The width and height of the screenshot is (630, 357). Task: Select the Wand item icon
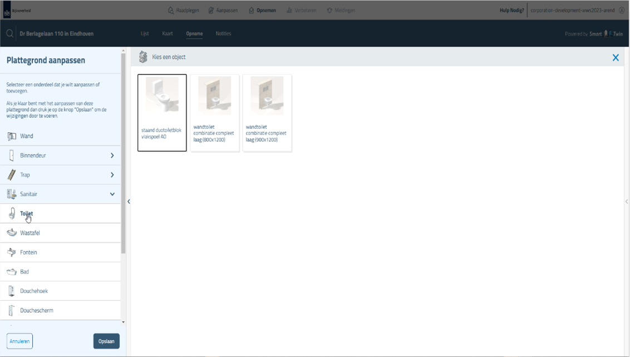(x=12, y=136)
